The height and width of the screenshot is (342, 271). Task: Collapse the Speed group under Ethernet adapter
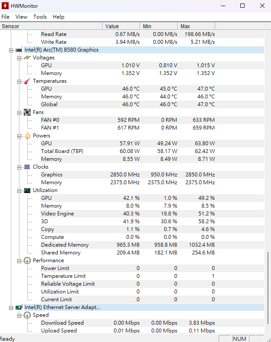[19, 316]
